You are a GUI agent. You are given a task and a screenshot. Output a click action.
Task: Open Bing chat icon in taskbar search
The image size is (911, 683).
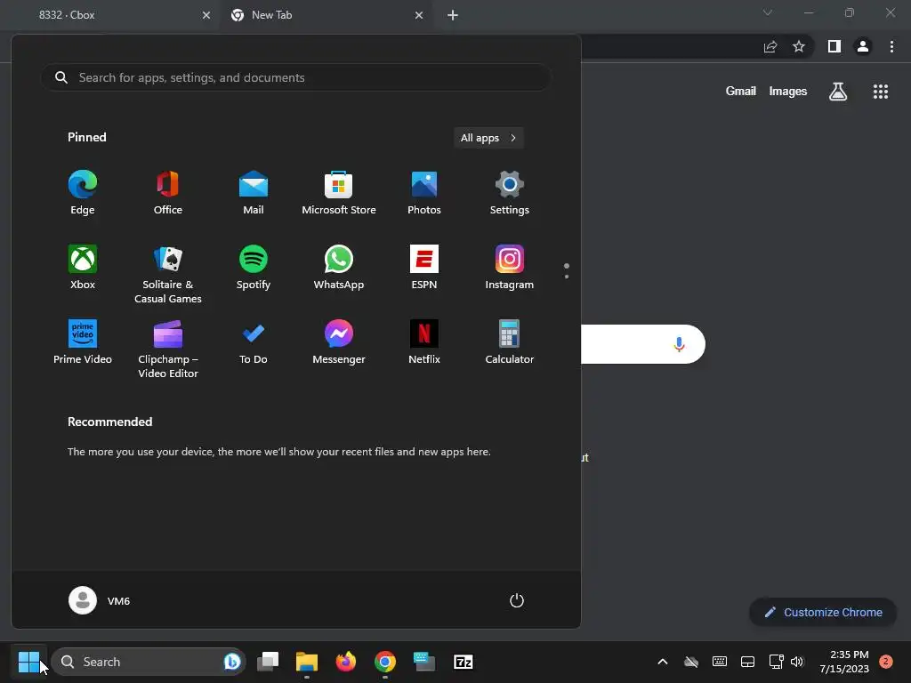coord(232,662)
